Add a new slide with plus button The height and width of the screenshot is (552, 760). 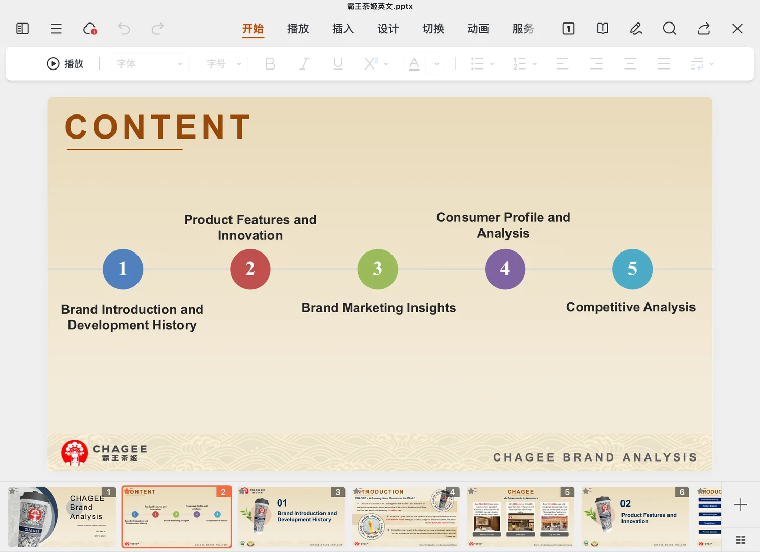pyautogui.click(x=741, y=504)
